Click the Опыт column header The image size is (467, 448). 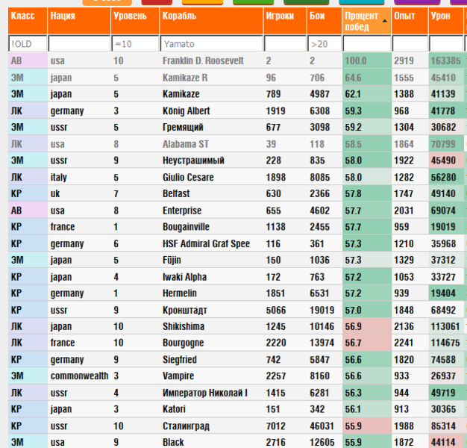[x=405, y=16]
